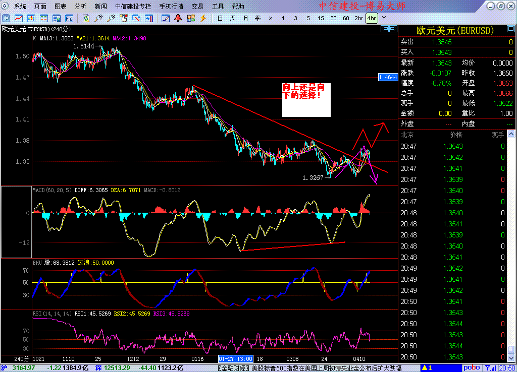Open the candlestick chart icon
Image resolution: width=517 pixels, height=372 pixels.
pyautogui.click(x=31, y=19)
